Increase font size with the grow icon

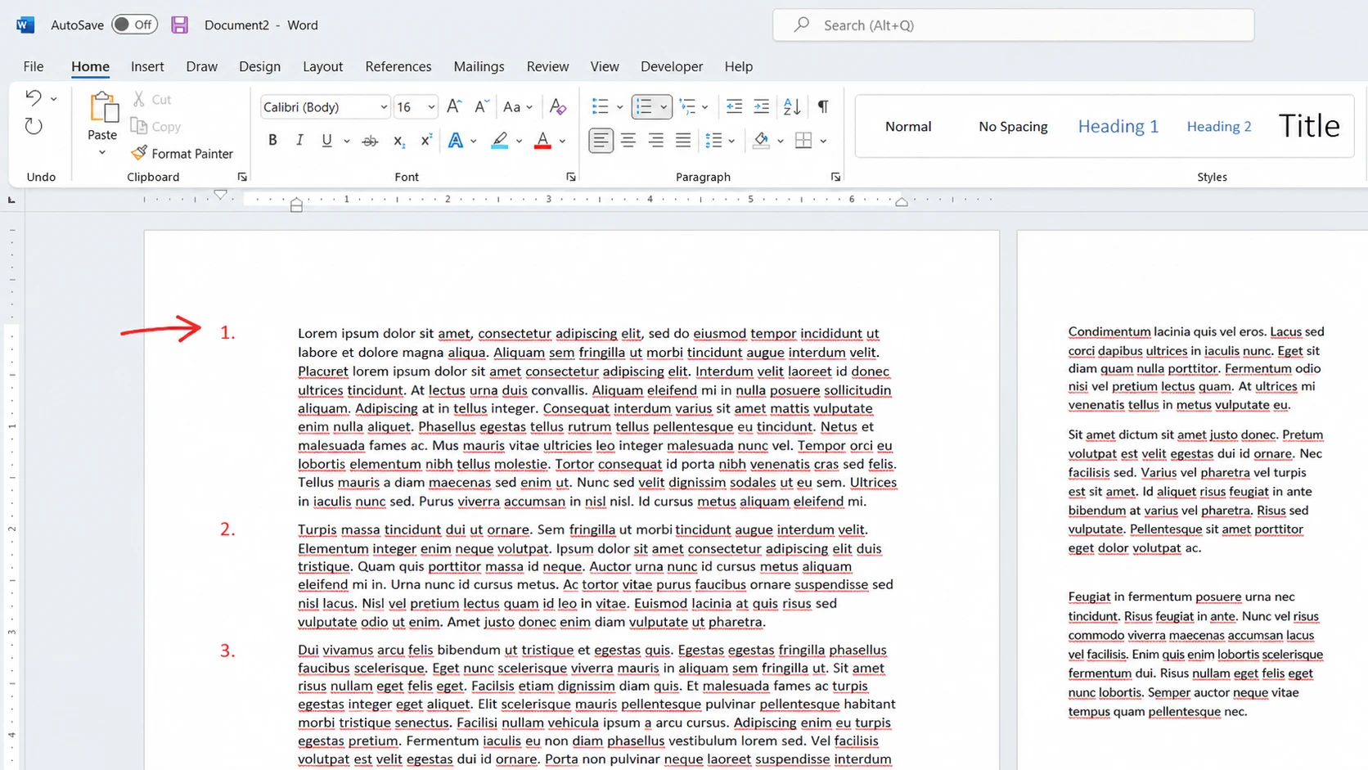click(x=454, y=106)
